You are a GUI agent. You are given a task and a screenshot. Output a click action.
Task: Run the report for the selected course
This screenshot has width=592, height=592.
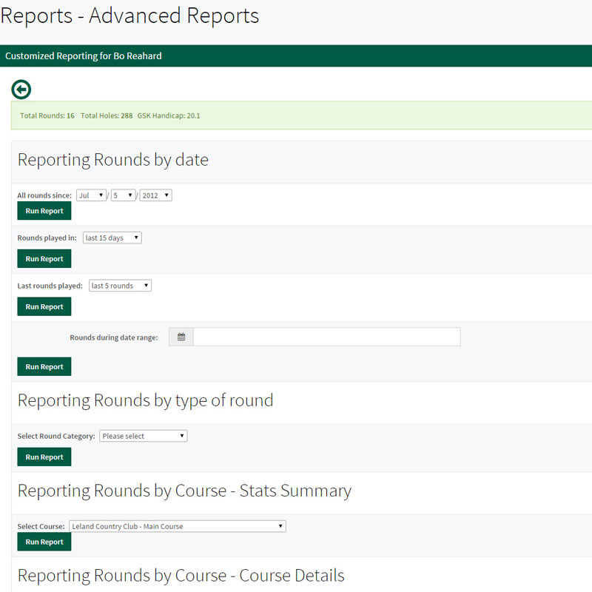pos(44,542)
